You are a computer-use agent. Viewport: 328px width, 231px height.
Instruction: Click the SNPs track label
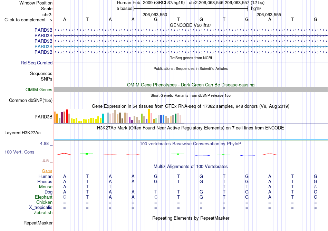(47, 79)
